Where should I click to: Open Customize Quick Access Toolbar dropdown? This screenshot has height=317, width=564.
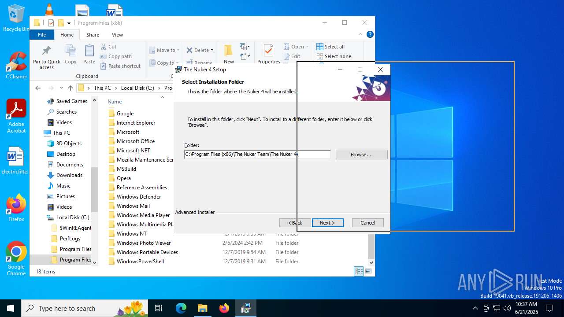pos(69,23)
